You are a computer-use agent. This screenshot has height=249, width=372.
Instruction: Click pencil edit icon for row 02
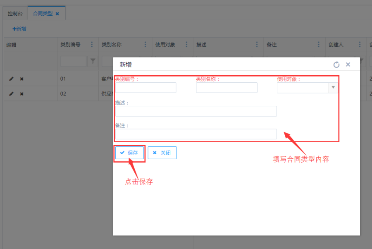(12, 93)
